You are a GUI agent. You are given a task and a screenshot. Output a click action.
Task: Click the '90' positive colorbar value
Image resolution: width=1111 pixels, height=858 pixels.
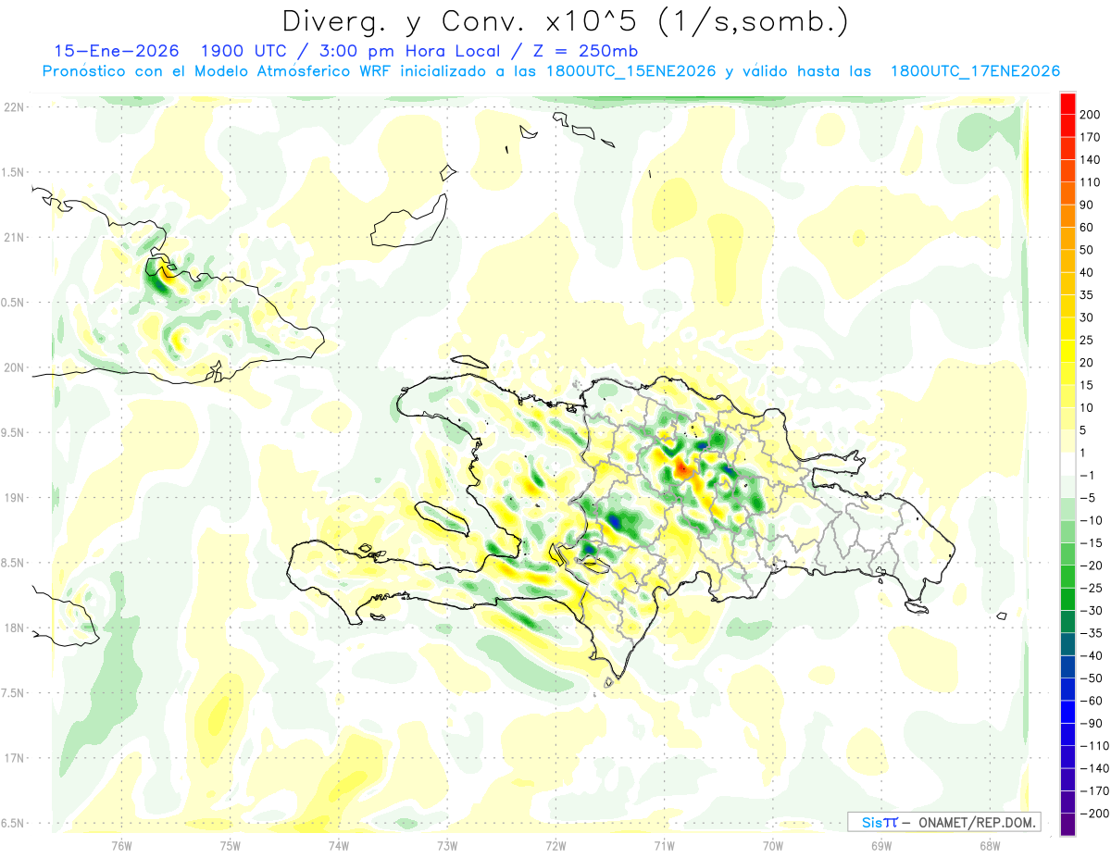tap(1089, 205)
